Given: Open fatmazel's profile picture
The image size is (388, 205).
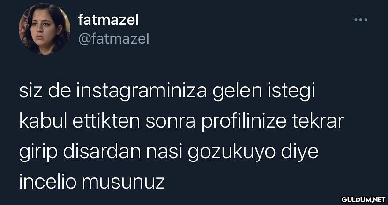Looking at the screenshot, I should 45,29.
